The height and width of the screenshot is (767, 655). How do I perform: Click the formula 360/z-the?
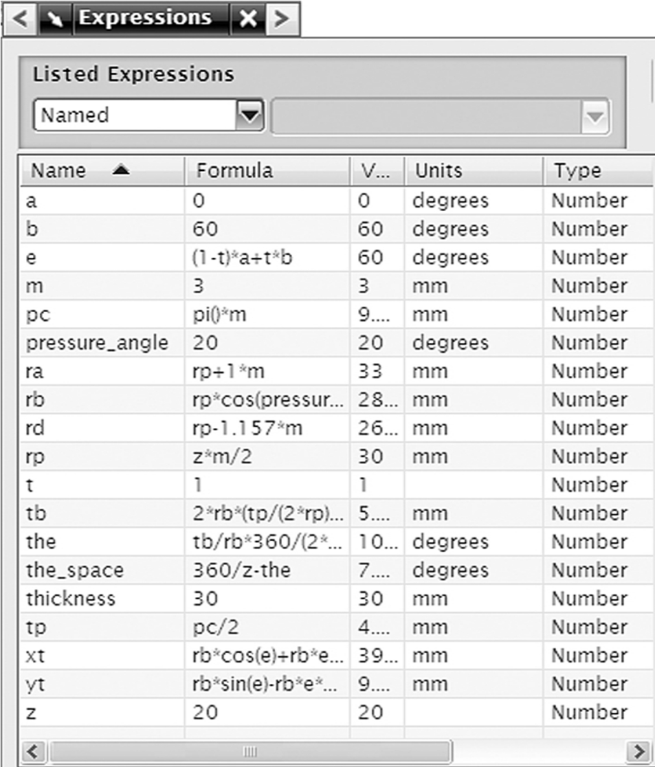(242, 570)
